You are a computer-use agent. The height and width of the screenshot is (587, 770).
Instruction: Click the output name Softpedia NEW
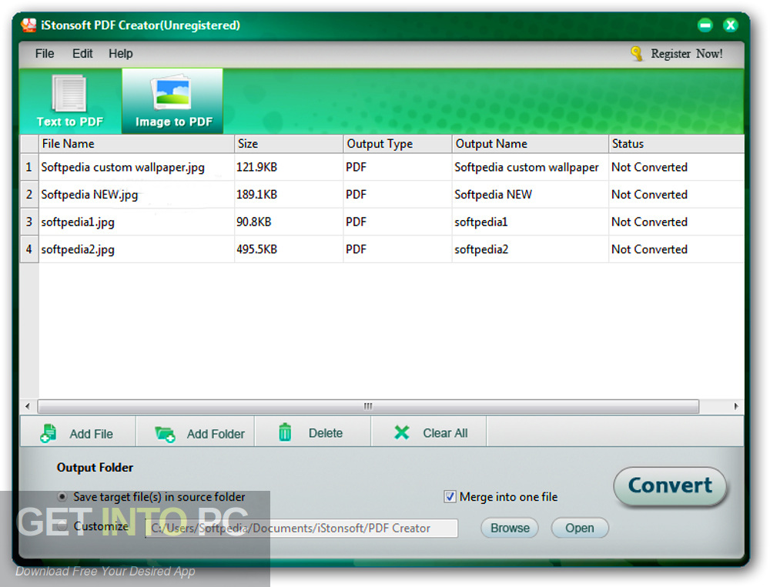531,195
